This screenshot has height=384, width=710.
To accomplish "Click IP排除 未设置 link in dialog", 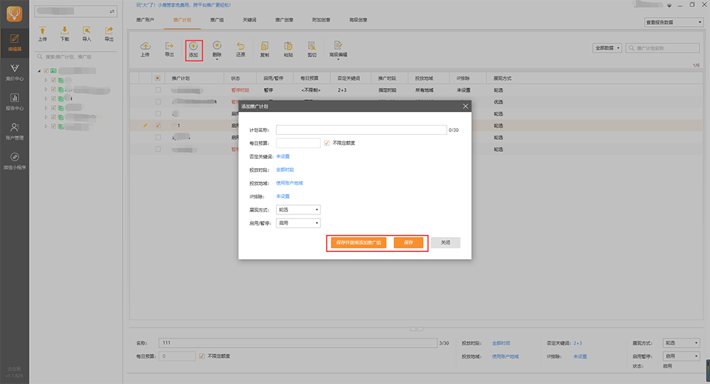I will [283, 197].
